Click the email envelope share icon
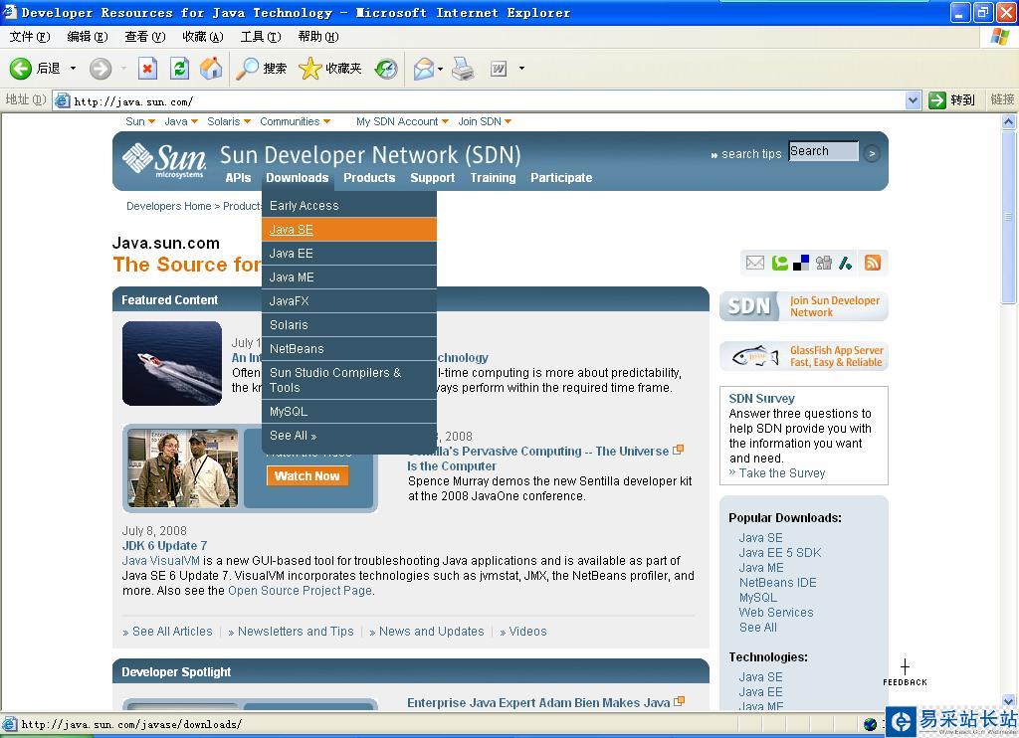1019x738 pixels. point(754,263)
